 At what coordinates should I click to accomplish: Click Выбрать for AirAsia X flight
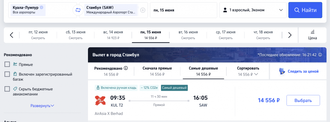[x=303, y=100]
